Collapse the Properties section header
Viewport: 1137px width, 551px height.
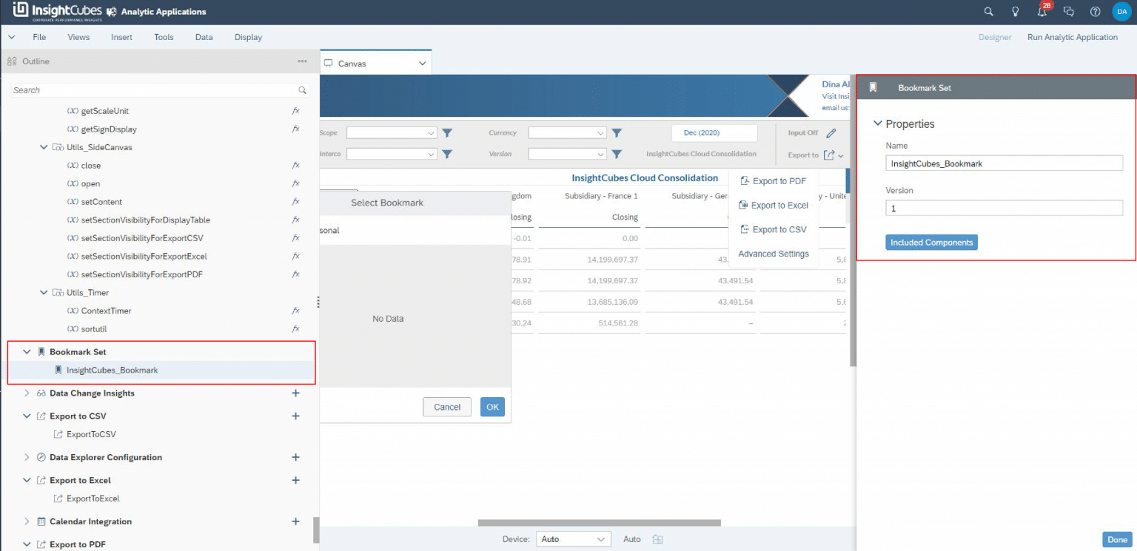(879, 124)
